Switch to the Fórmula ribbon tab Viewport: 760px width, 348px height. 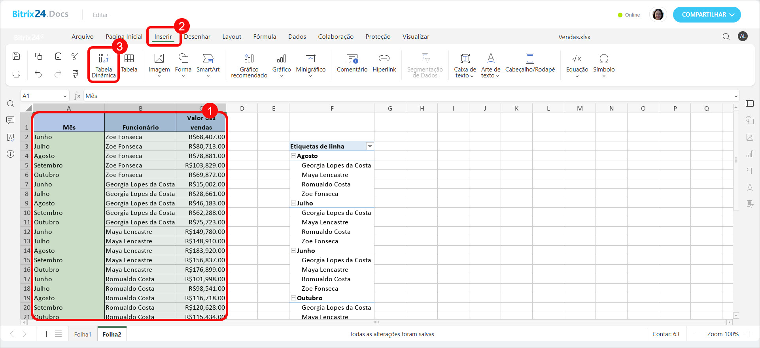coord(265,37)
